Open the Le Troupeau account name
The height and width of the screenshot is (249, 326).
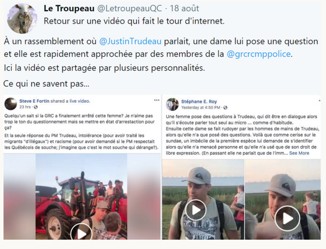69,9
